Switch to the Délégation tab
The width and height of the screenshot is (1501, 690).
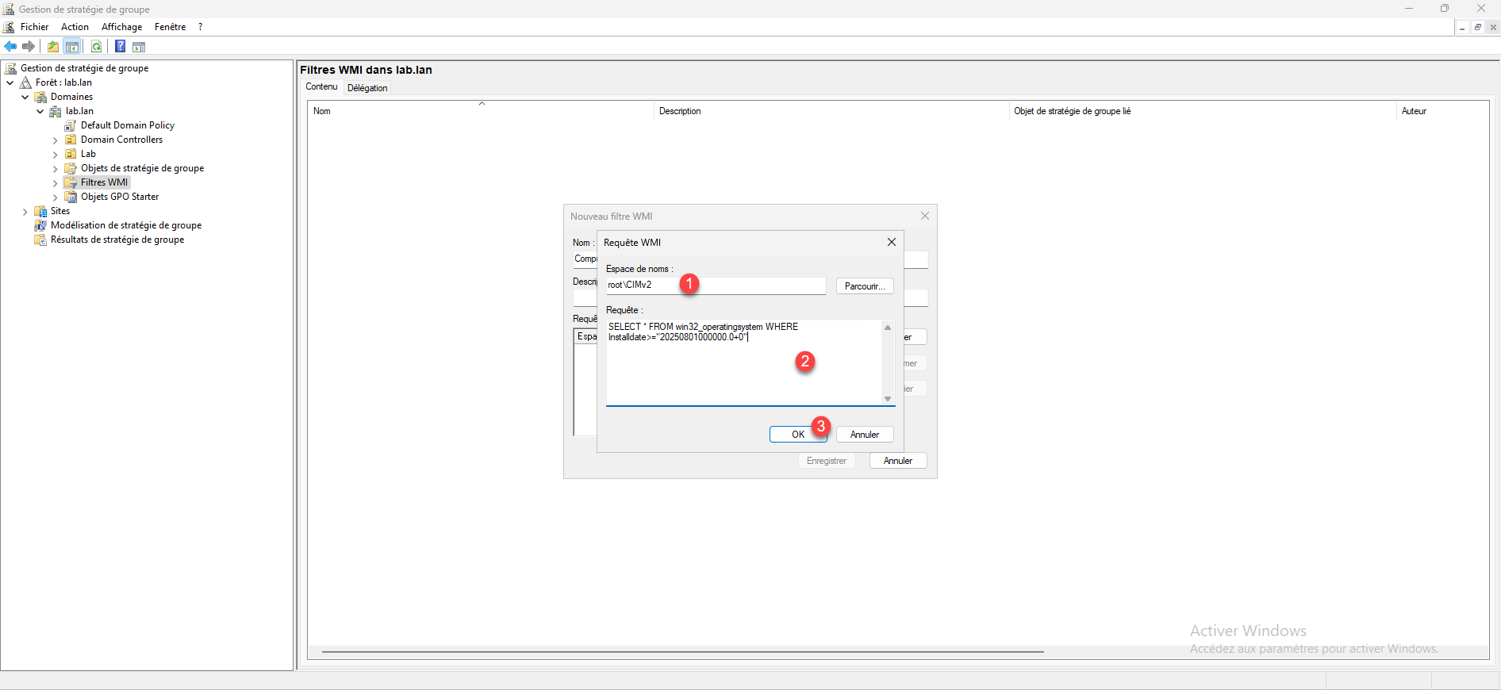pyautogui.click(x=367, y=88)
